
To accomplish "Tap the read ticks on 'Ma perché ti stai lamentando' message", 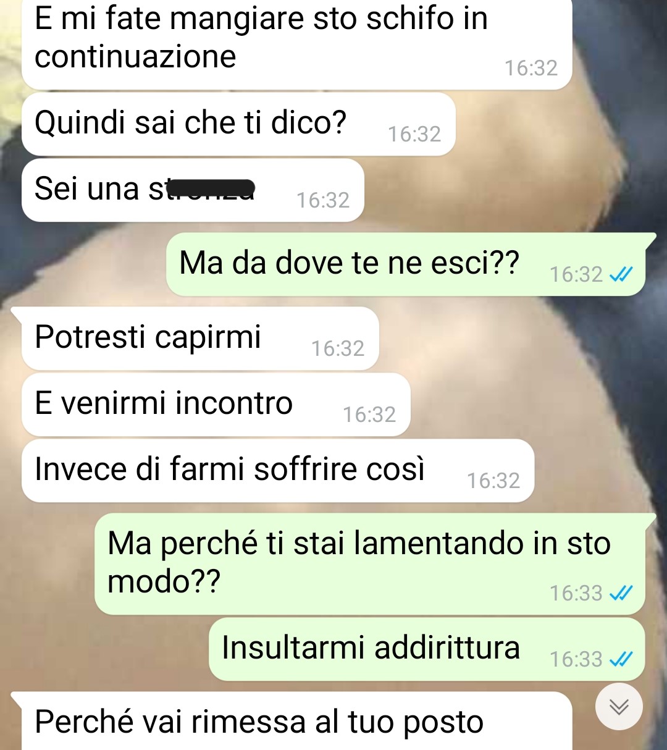I will pos(621,593).
